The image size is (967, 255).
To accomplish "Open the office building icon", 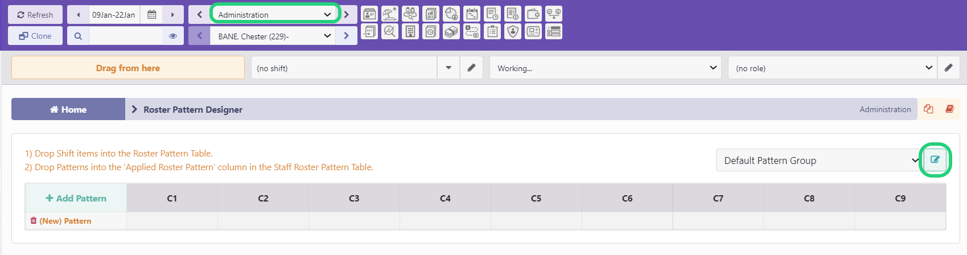I will tap(410, 31).
